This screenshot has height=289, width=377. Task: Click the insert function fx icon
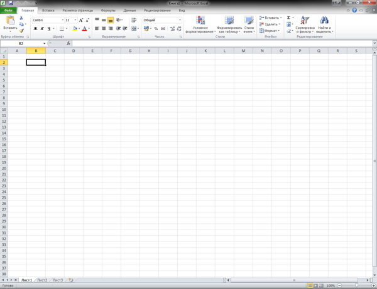coord(68,43)
